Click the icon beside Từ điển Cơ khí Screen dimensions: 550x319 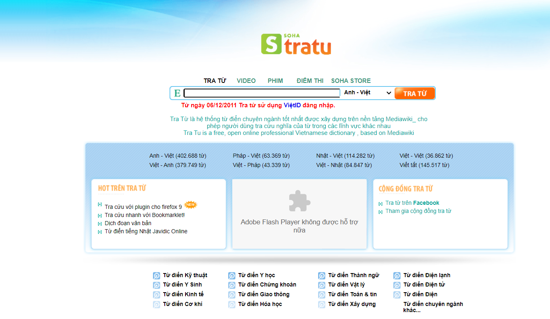(x=157, y=304)
